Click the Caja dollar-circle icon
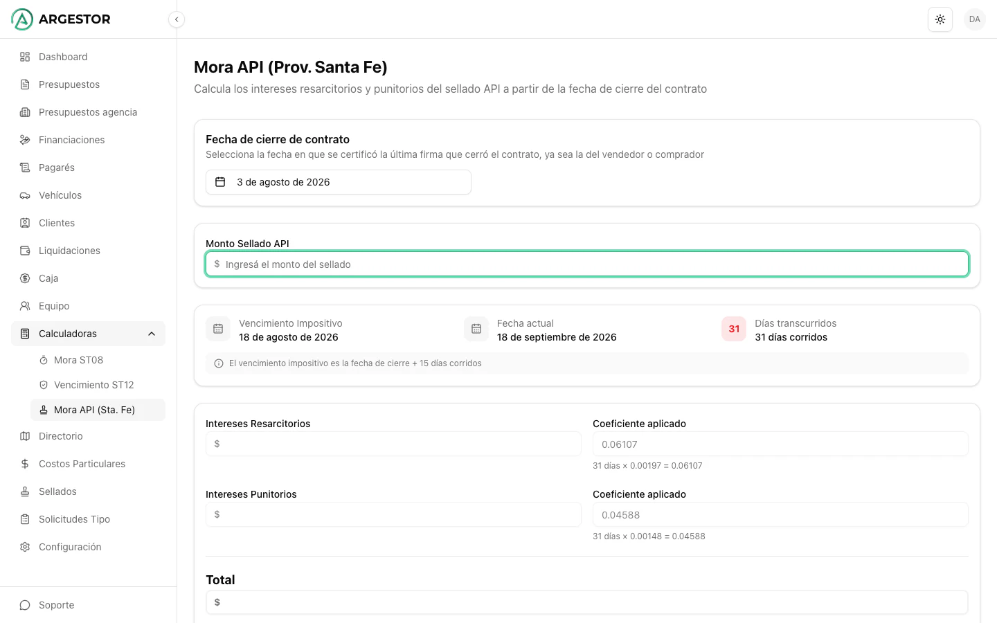This screenshot has height=623, width=997. pyautogui.click(x=25, y=278)
